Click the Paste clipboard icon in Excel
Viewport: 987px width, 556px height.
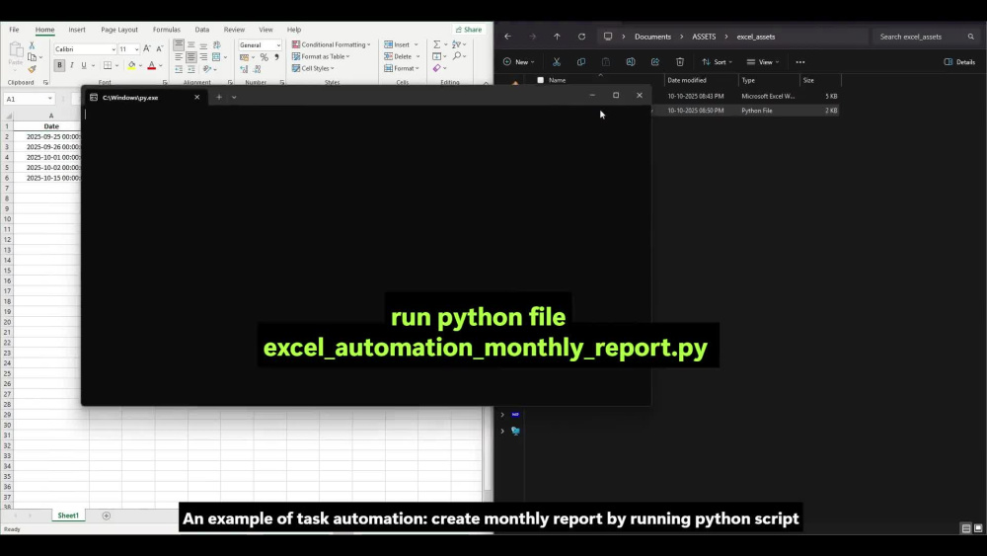[16, 51]
